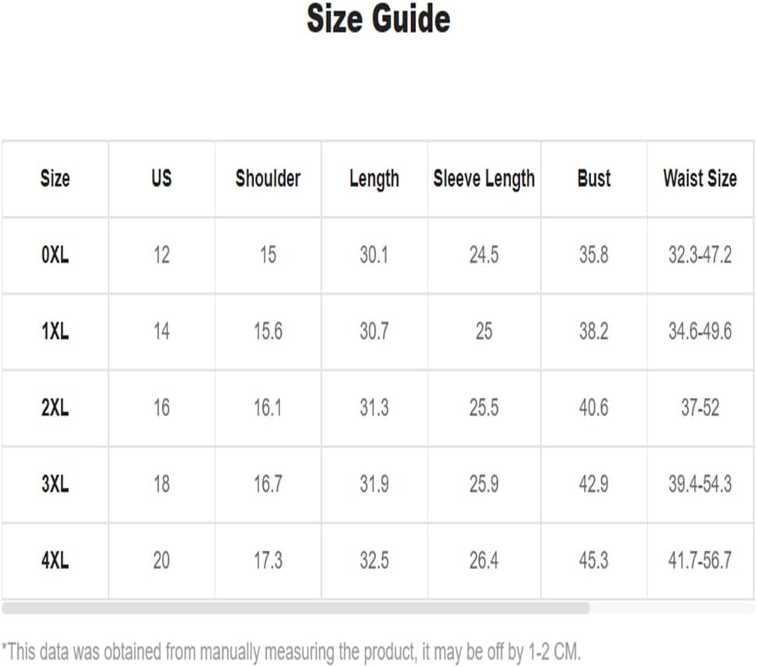Click the manual measurement disclaimer note

(x=291, y=651)
